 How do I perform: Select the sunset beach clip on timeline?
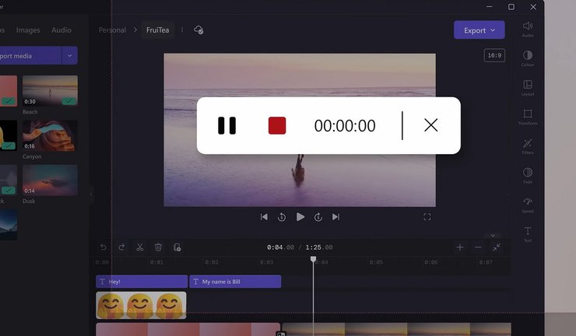coord(396,330)
